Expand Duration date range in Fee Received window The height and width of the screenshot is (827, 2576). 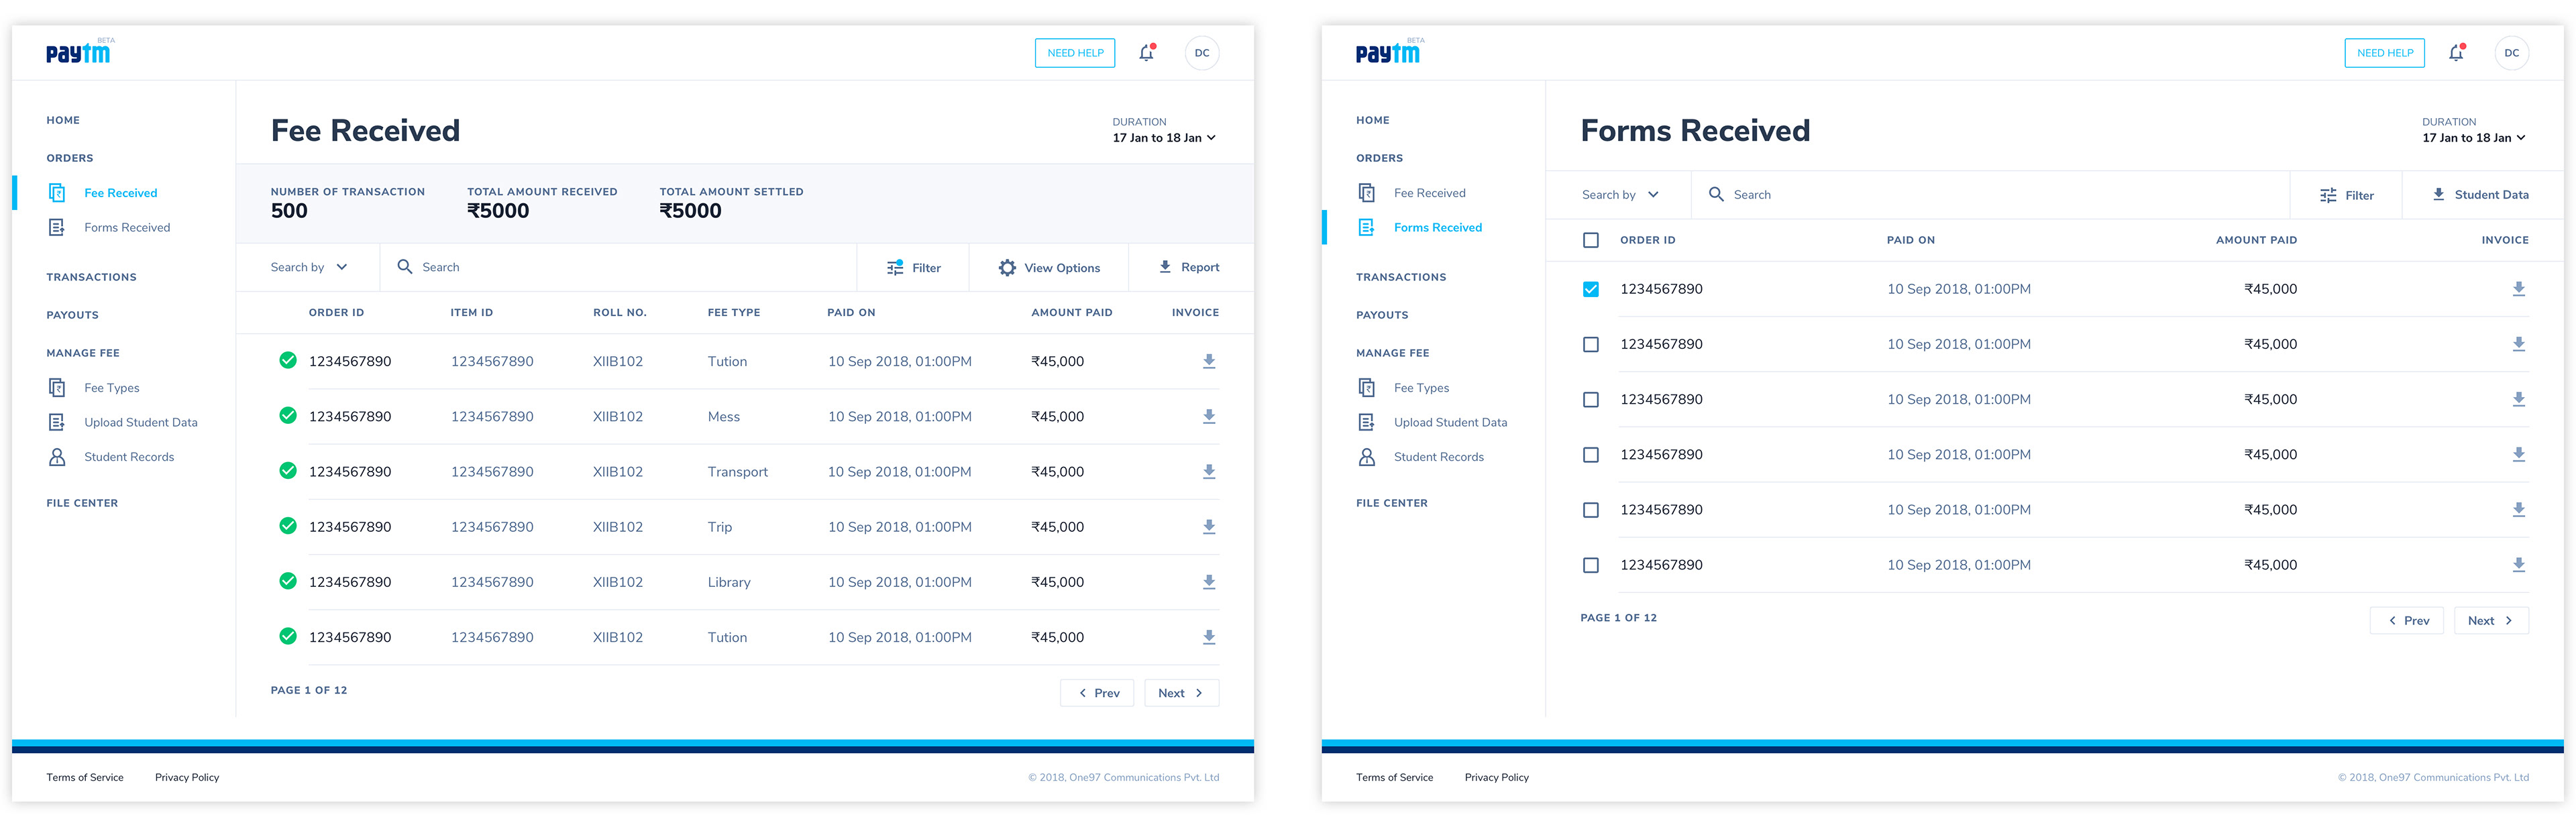[1164, 138]
